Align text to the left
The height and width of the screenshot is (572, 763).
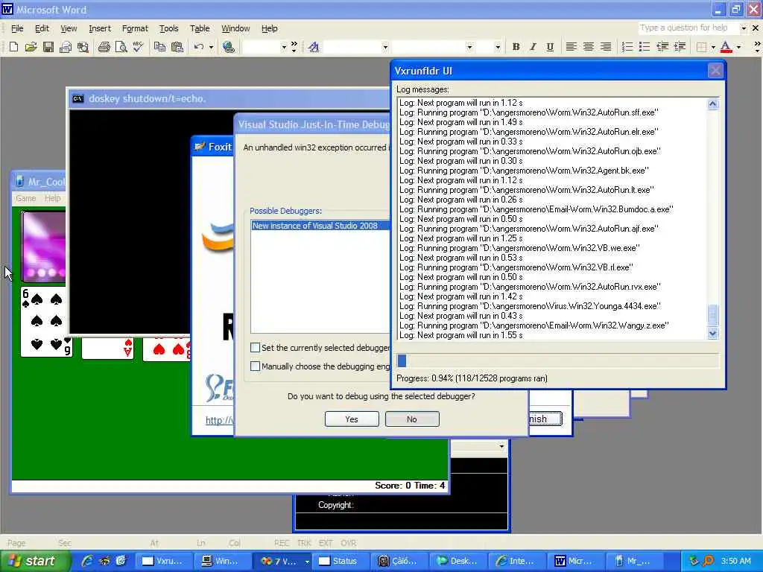click(572, 47)
